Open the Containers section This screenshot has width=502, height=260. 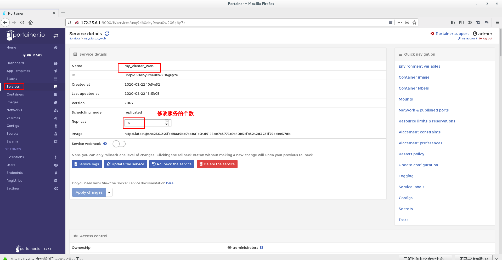point(15,94)
